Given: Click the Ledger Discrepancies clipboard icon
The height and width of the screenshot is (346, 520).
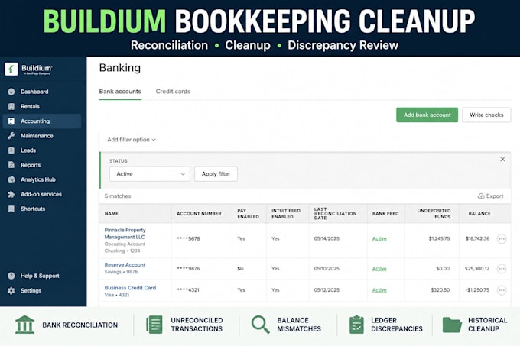Looking at the screenshot, I should point(356,325).
